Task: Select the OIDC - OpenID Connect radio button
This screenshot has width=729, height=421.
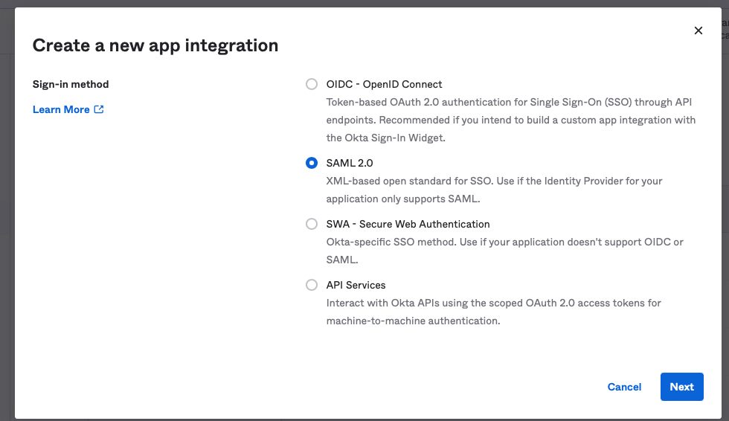Action: 312,84
